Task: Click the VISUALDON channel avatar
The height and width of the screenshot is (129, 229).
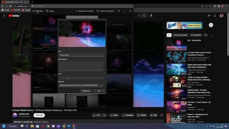Action: (x=15, y=115)
